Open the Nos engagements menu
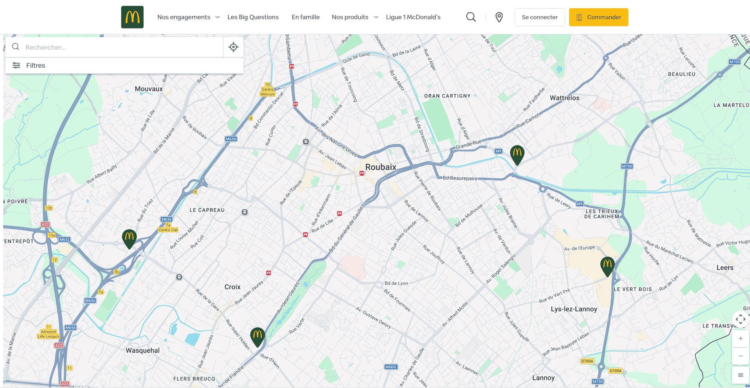Viewport: 750px width, 388px height. coord(184,17)
